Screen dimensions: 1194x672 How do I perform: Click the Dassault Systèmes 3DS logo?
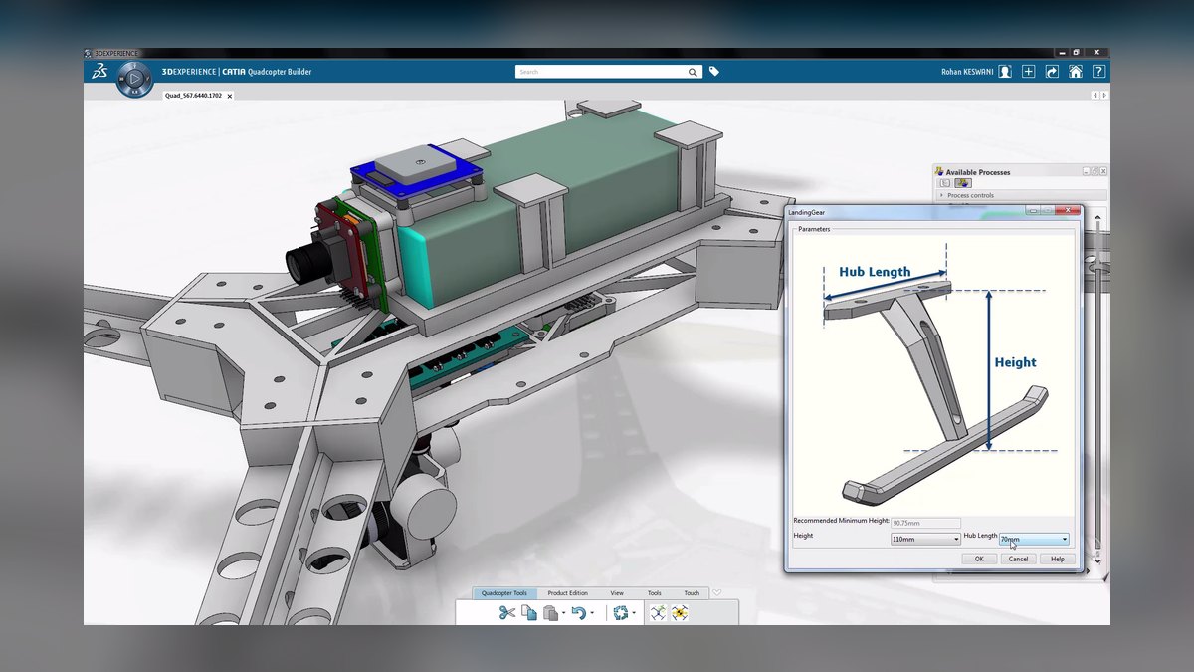[99, 72]
